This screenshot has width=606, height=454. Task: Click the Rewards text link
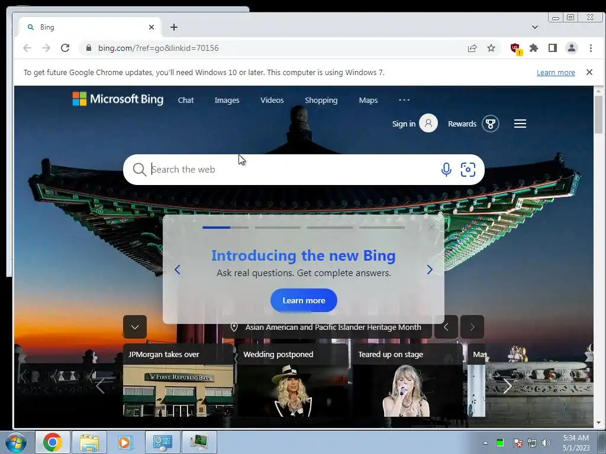[x=462, y=124]
